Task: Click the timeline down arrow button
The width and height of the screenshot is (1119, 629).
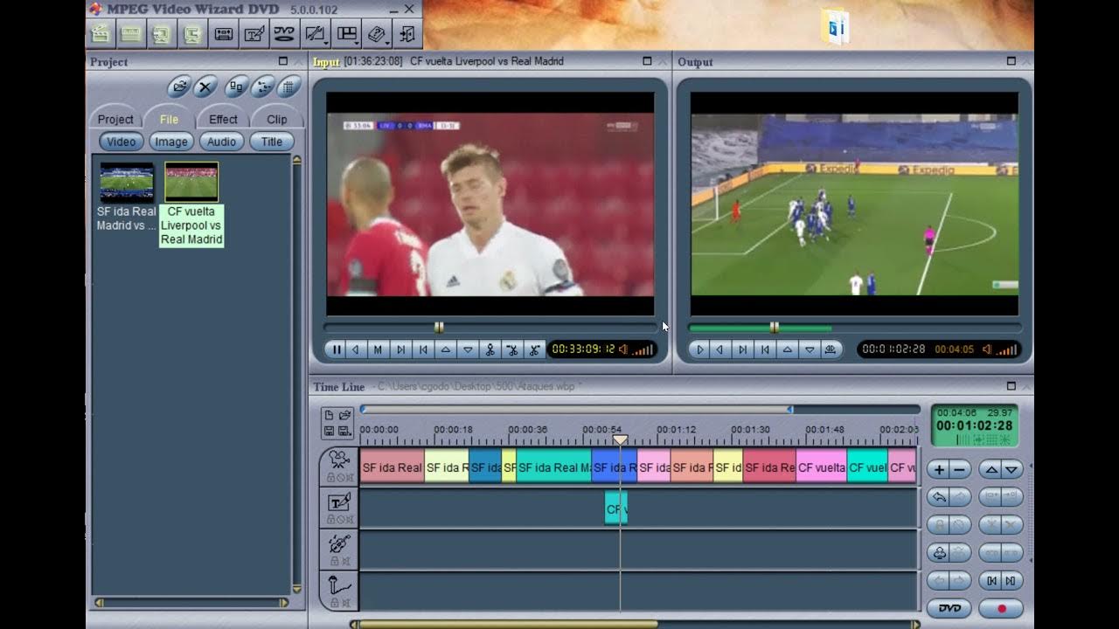Action: point(1011,470)
